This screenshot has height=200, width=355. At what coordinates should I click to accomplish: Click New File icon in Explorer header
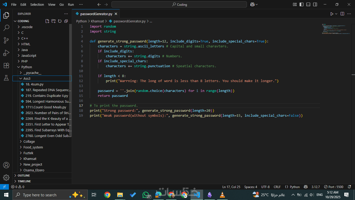(47, 21)
